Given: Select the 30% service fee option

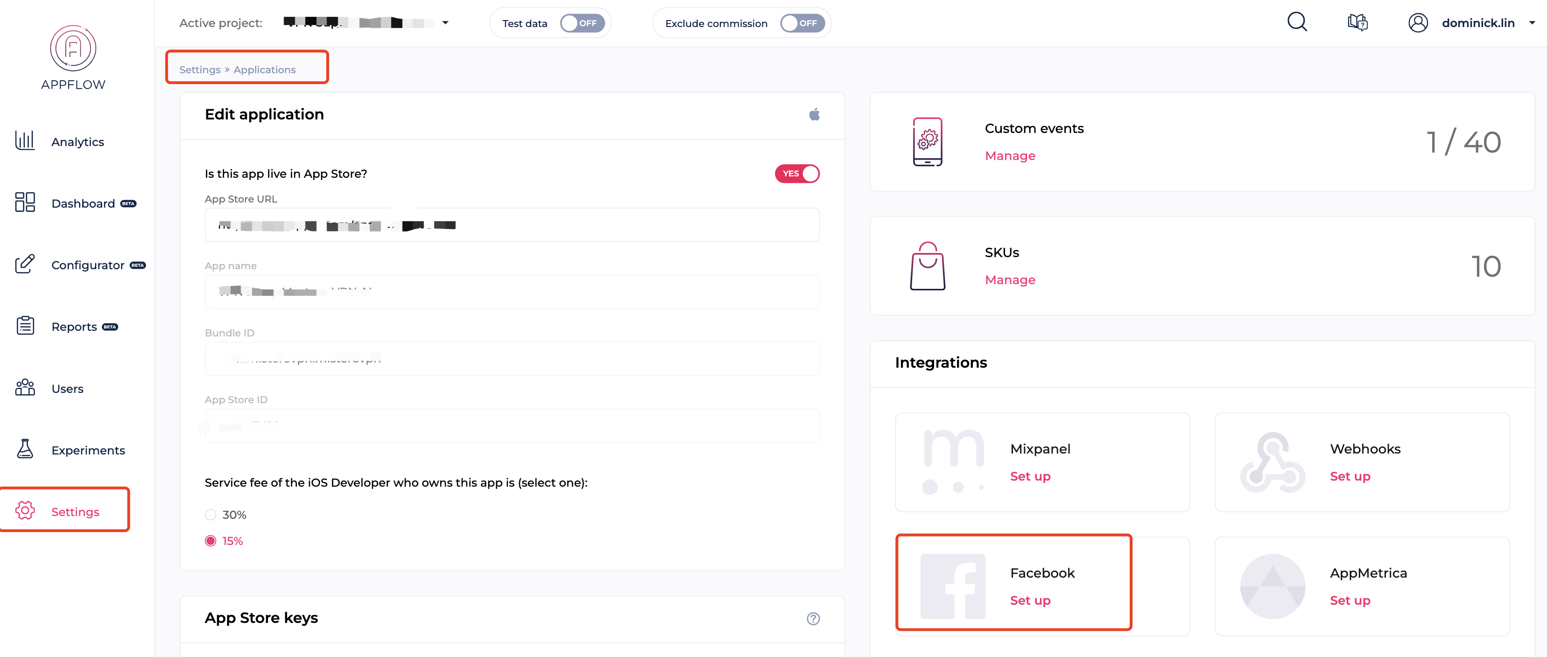Looking at the screenshot, I should pyautogui.click(x=210, y=515).
